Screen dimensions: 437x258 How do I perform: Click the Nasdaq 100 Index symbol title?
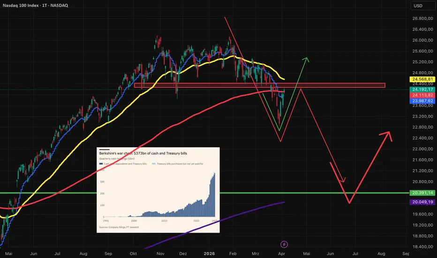(35, 5)
